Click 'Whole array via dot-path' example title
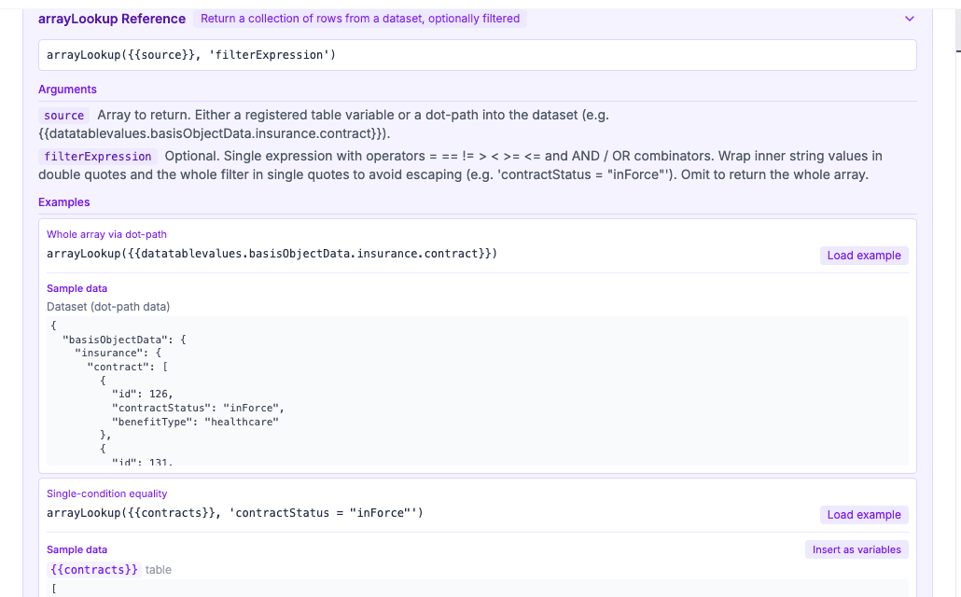The image size is (961, 597). (106, 234)
